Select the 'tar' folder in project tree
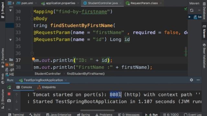The image size is (207, 116). click(x=10, y=64)
